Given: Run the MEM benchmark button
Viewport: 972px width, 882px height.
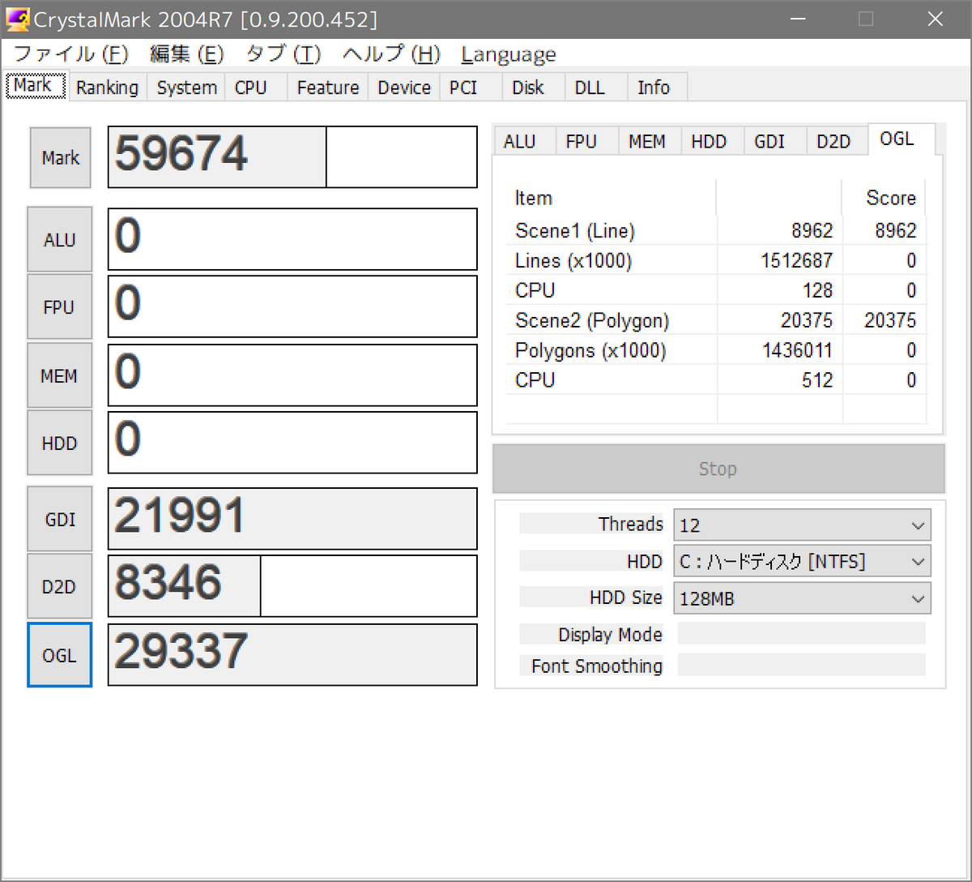Looking at the screenshot, I should (60, 375).
